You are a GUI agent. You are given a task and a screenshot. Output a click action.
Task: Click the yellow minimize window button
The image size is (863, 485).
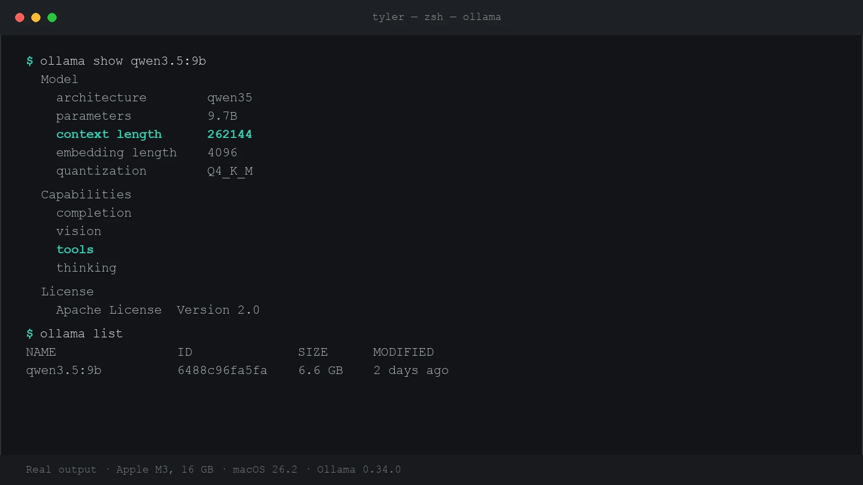(36, 17)
